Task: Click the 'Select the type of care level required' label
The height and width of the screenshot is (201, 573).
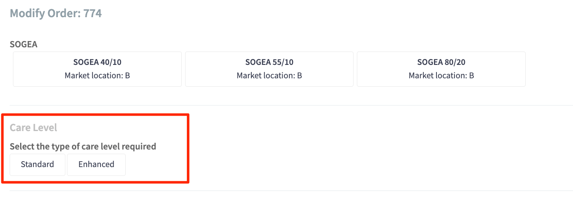Action: pyautogui.click(x=83, y=147)
